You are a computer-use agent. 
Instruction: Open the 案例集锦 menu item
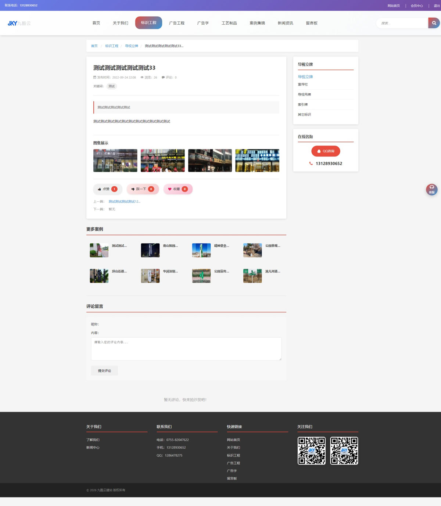tap(257, 23)
